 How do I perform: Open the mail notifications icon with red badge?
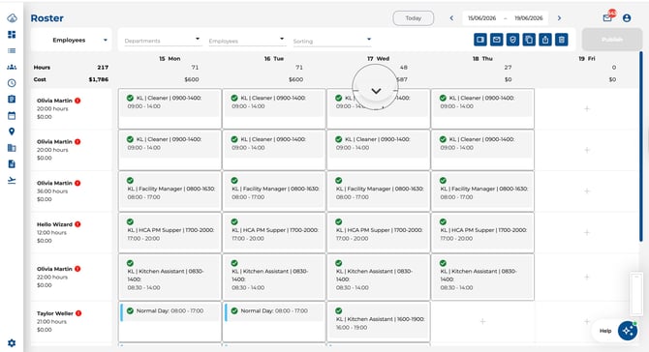tap(608, 17)
